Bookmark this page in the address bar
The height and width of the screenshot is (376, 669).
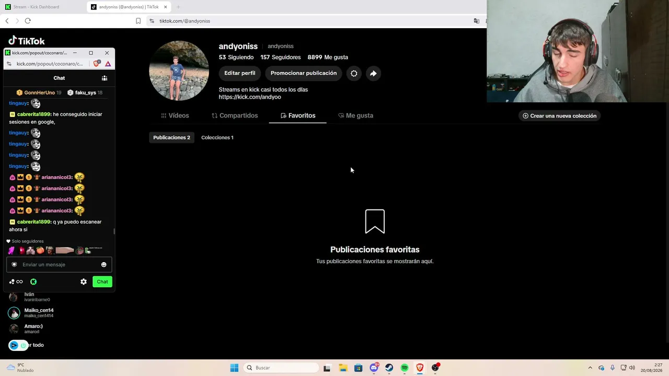[x=138, y=21]
